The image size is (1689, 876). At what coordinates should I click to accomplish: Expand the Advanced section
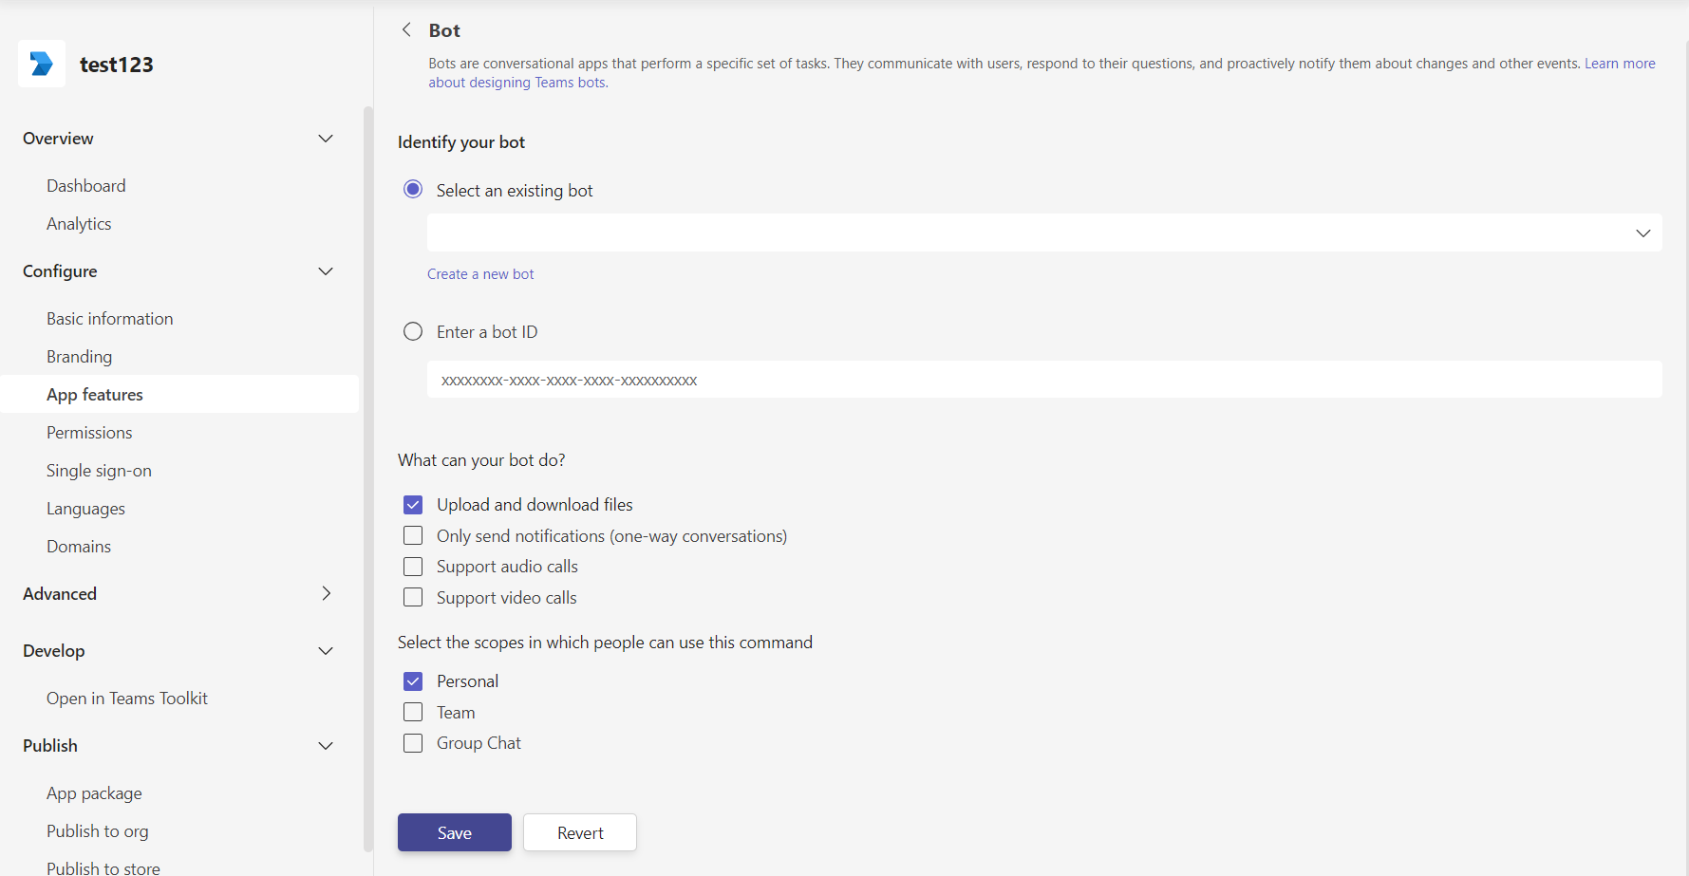[x=326, y=593]
